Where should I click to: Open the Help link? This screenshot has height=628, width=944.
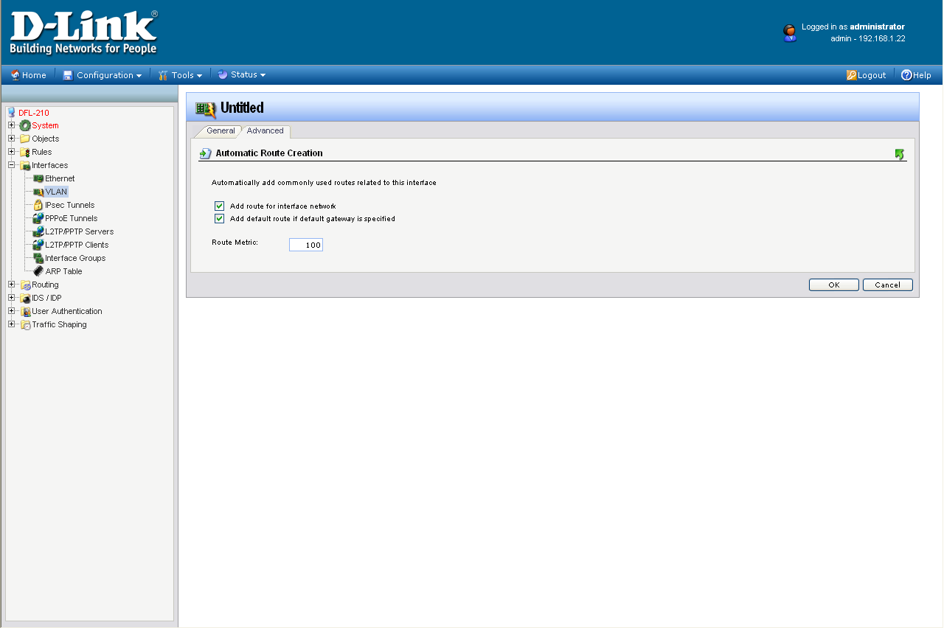coord(917,75)
